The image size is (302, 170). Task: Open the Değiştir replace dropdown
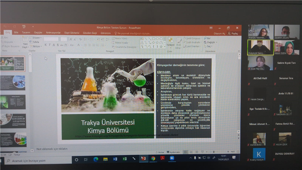(211, 42)
